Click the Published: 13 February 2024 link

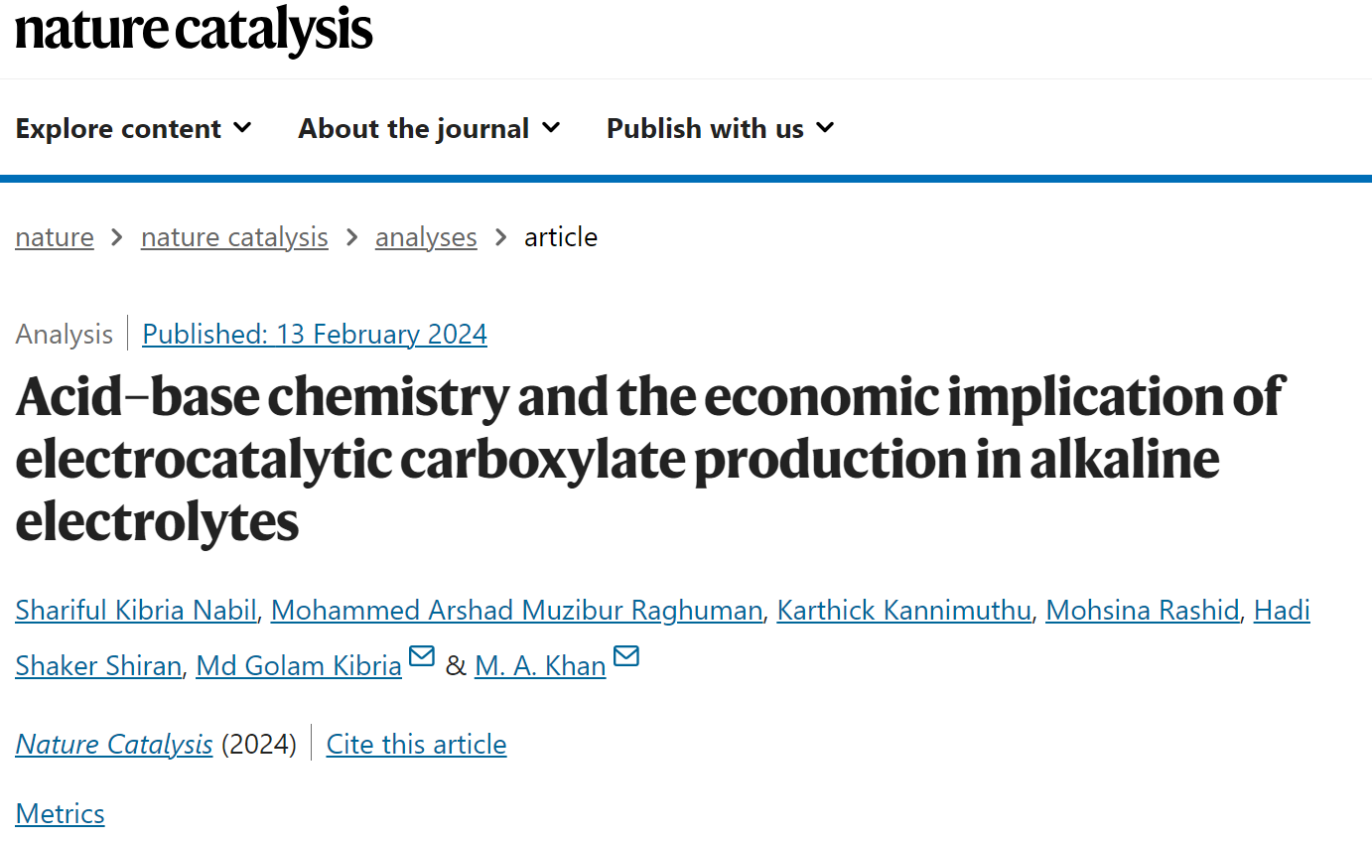tap(315, 334)
